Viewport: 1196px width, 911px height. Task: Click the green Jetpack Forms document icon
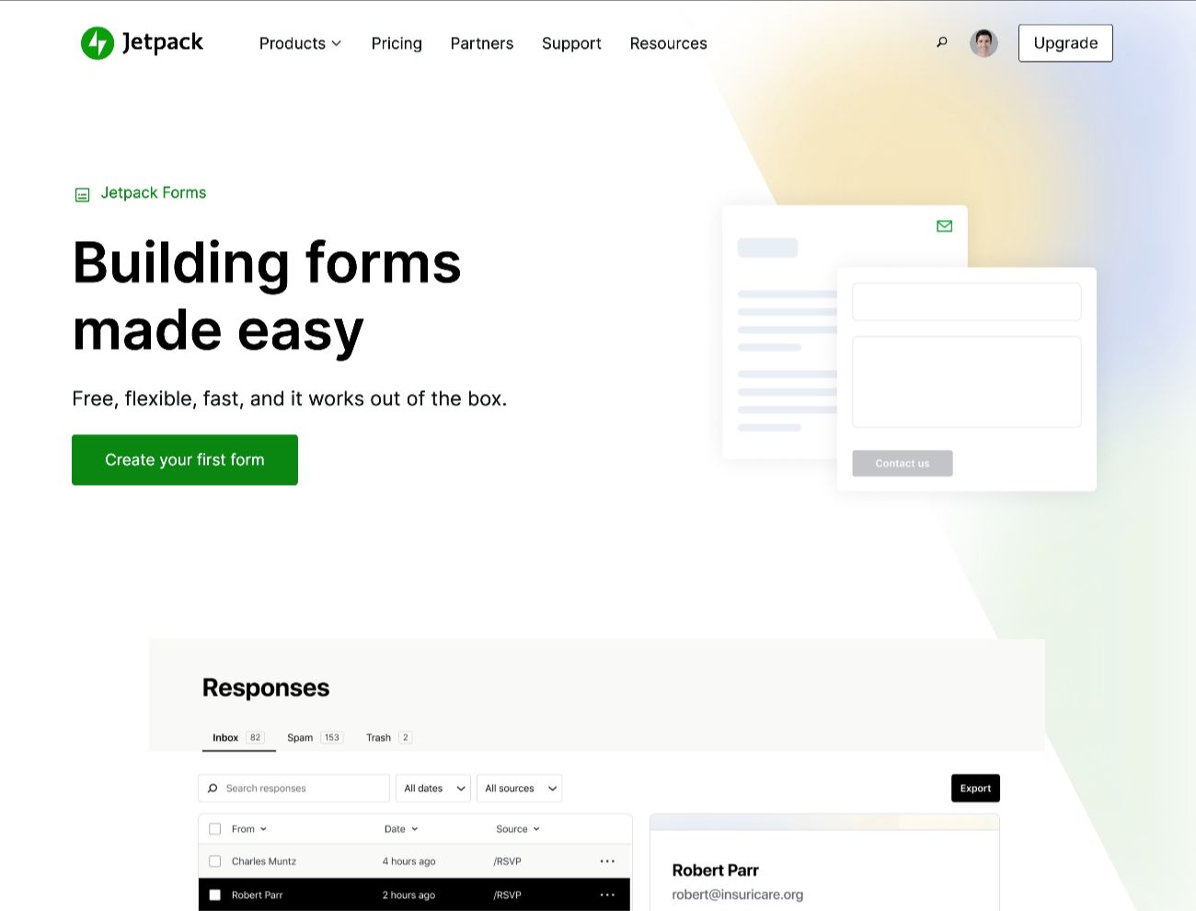coord(82,193)
